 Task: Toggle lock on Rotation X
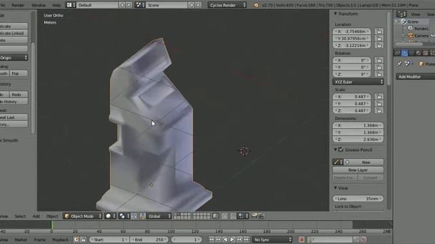click(379, 60)
